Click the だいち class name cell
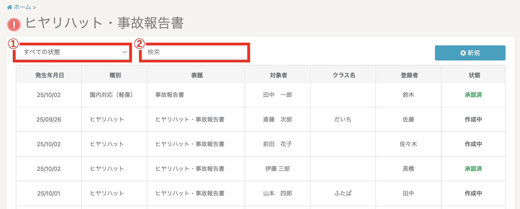 pyautogui.click(x=343, y=120)
